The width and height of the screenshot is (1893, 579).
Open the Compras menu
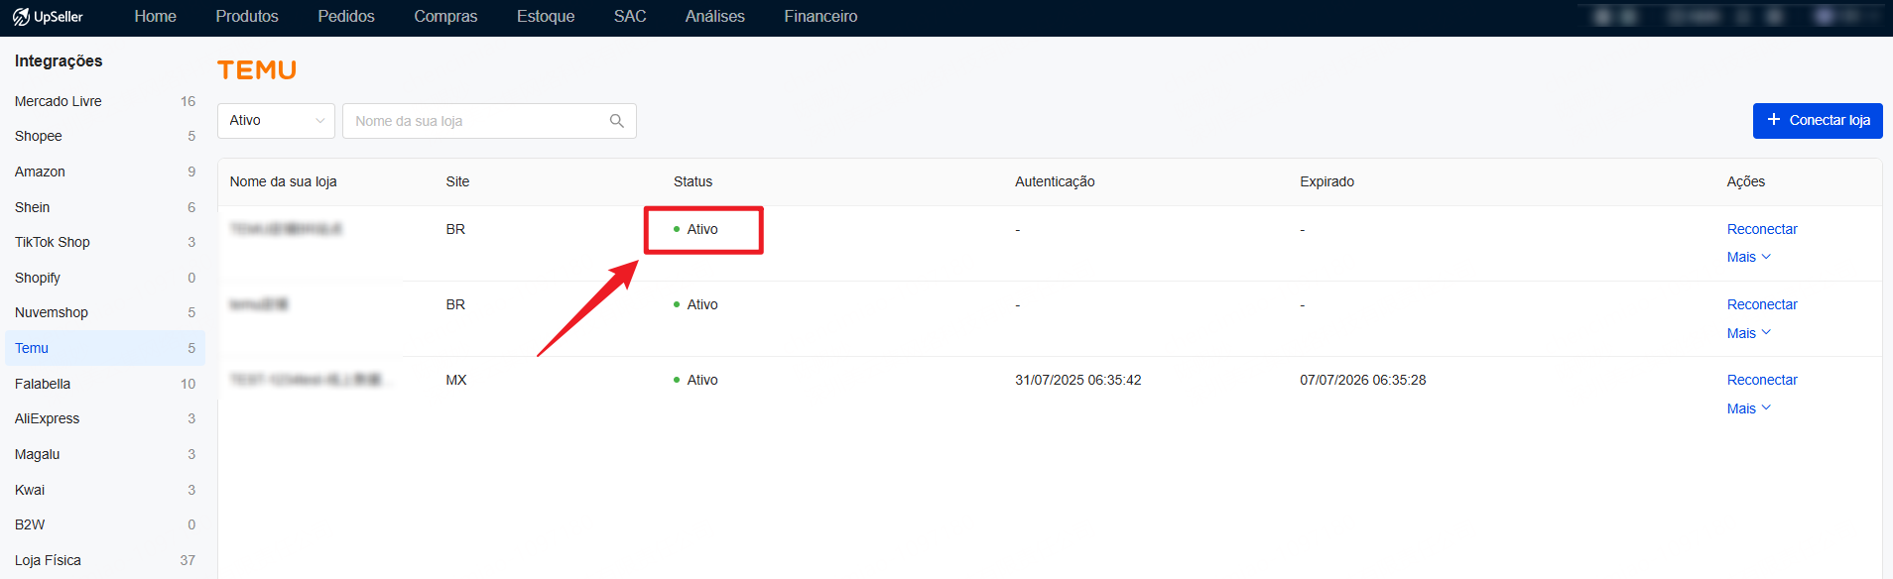click(x=445, y=17)
